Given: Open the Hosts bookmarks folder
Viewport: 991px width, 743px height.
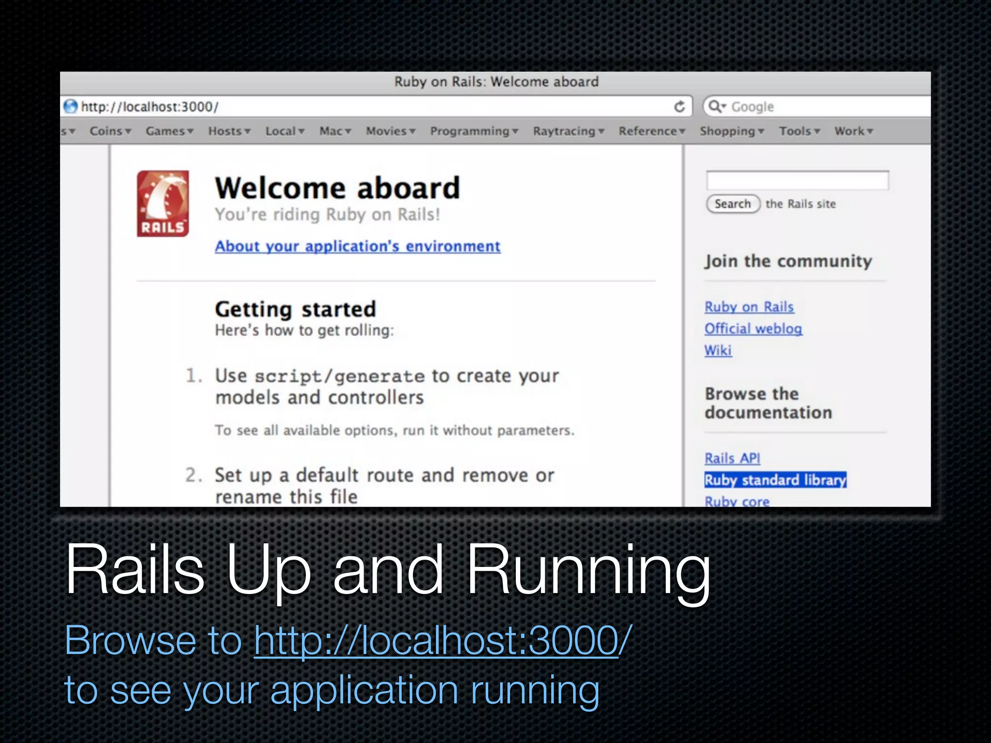Looking at the screenshot, I should point(229,131).
